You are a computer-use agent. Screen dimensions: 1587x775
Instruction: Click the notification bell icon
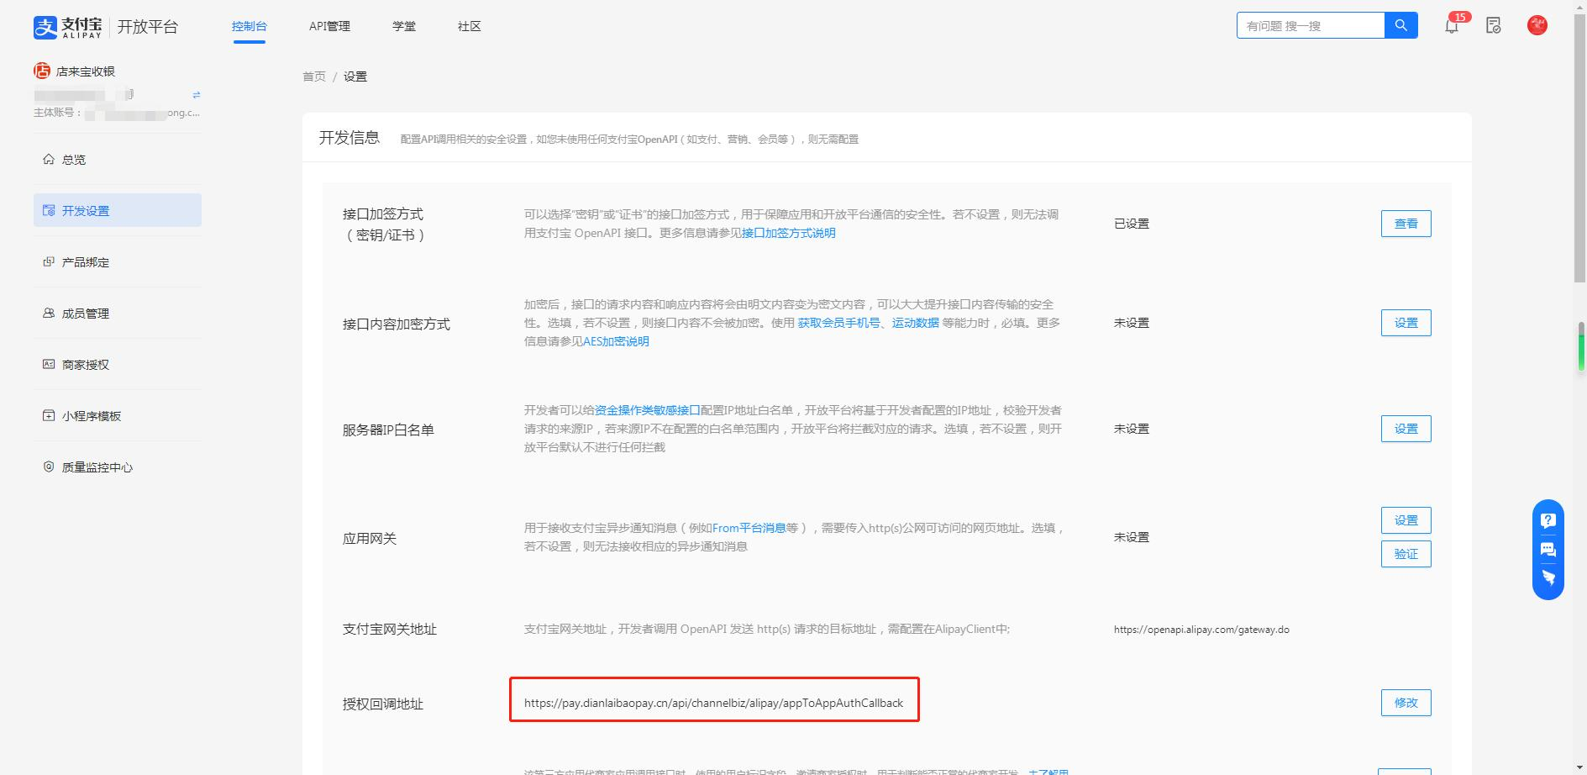[1451, 26]
